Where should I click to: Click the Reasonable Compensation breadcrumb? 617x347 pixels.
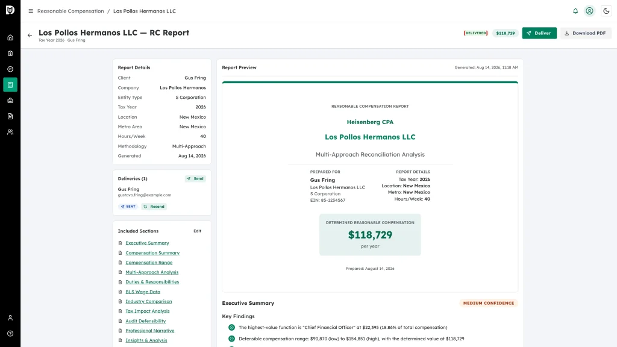pyautogui.click(x=70, y=11)
